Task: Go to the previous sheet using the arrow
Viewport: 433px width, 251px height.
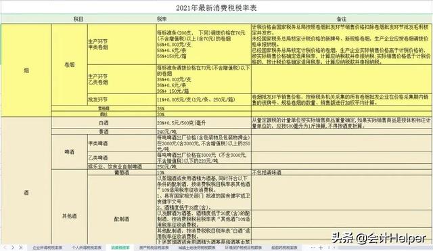Action: [x=5, y=248]
